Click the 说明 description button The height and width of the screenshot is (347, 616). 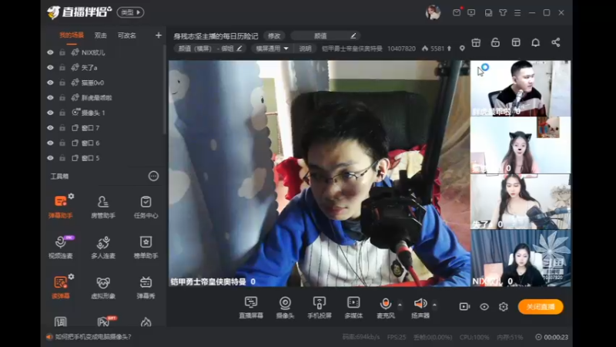point(305,49)
